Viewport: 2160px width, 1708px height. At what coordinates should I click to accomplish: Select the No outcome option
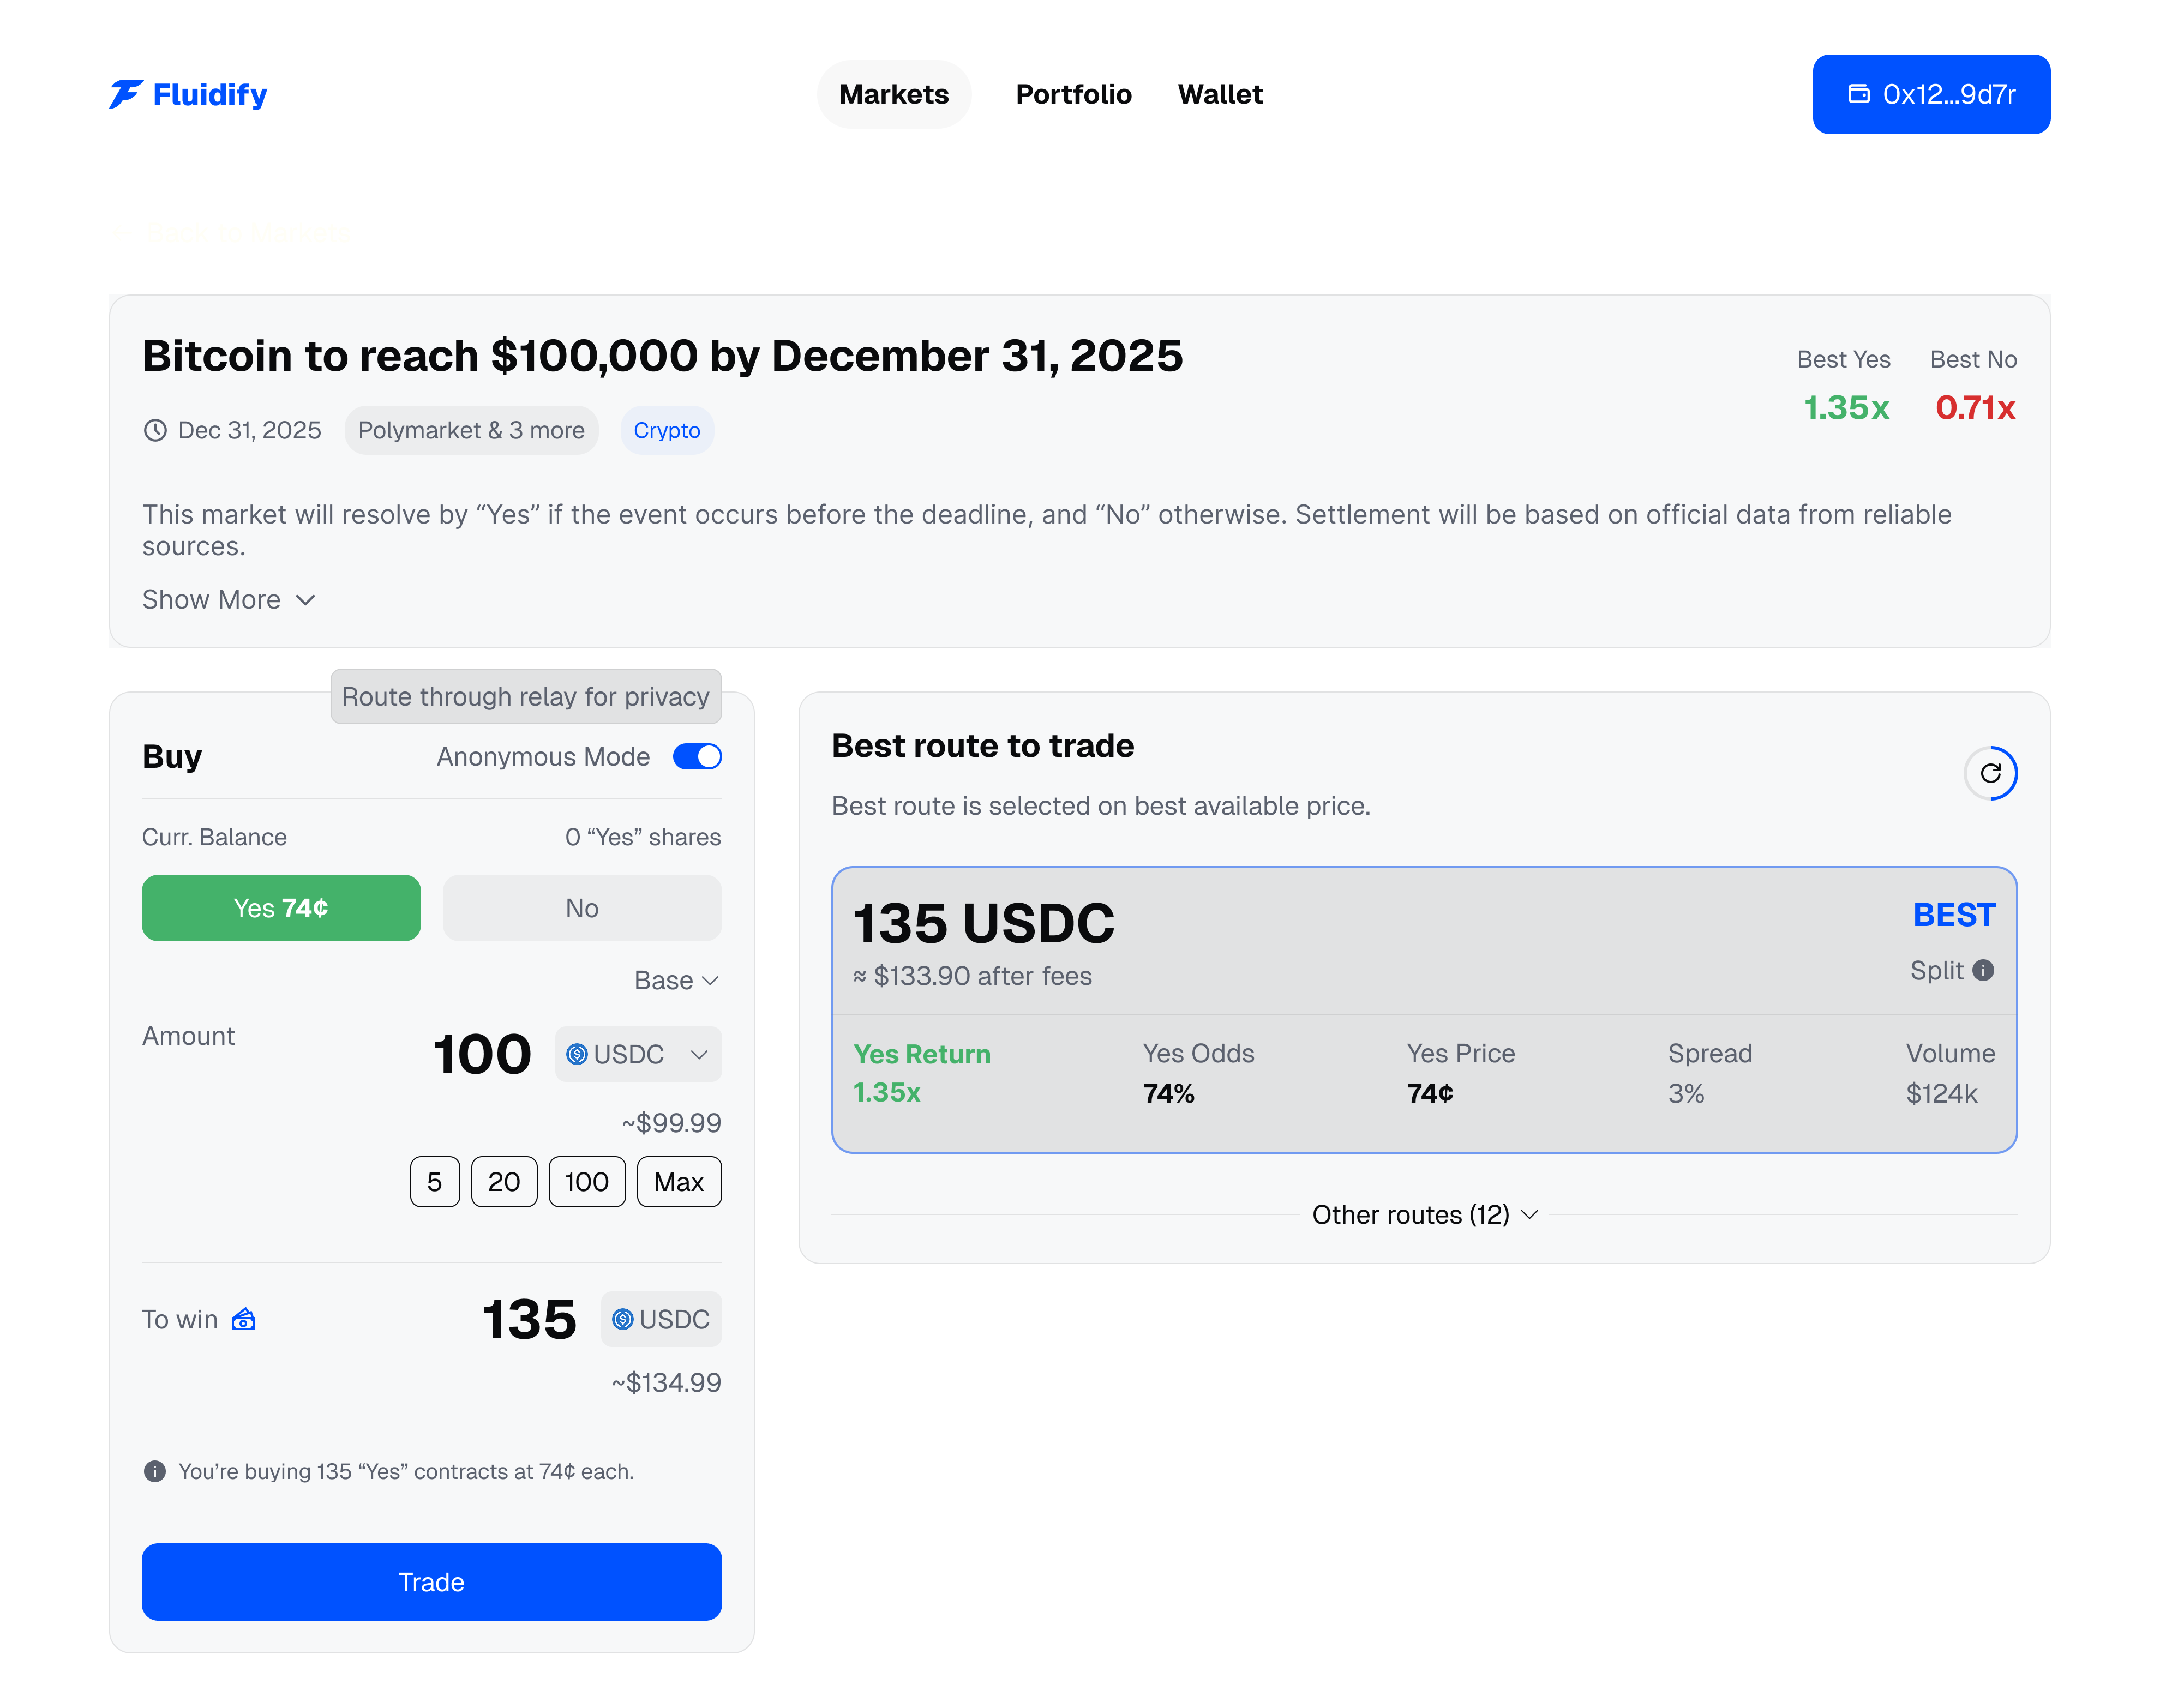tap(582, 908)
